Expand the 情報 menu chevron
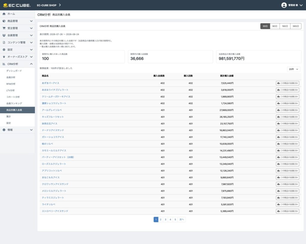Image resolution: width=306 pixels, height=244 pixels. pyautogui.click(x=31, y=130)
